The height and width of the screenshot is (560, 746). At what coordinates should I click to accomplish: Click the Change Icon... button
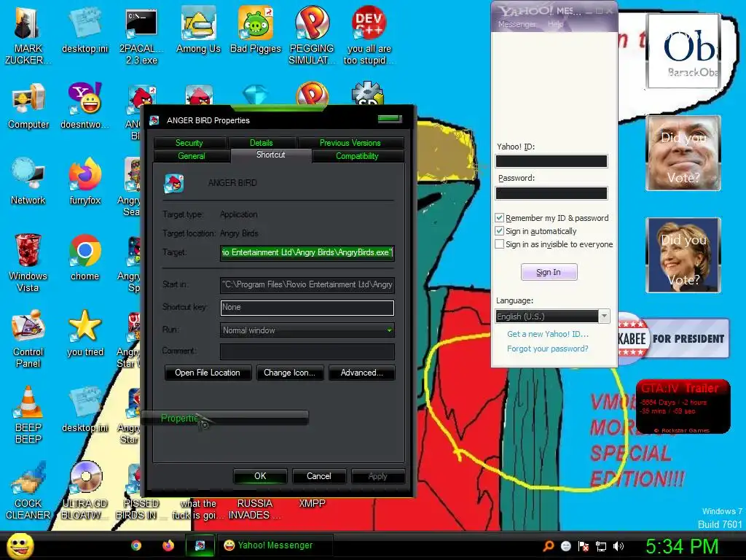pyautogui.click(x=290, y=373)
